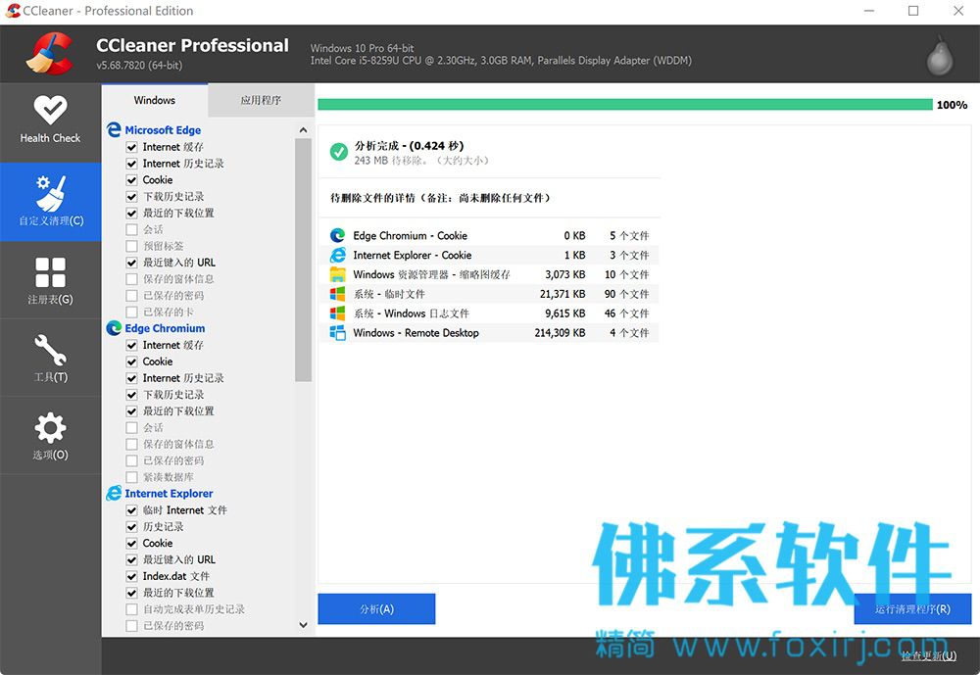980x675 pixels.
Task: Uncheck 下载历史记录 under Edge Chromium
Action: 132,395
